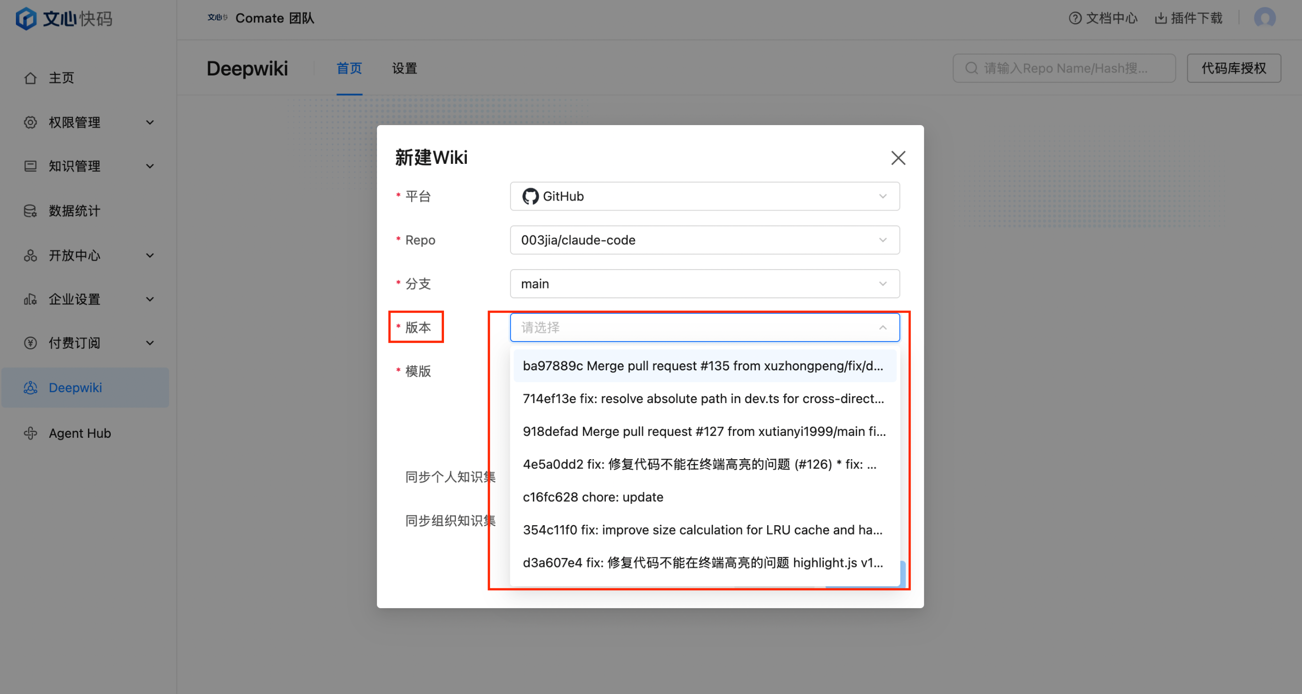Click the 同步组织知识集 label
The image size is (1302, 694).
(x=450, y=521)
